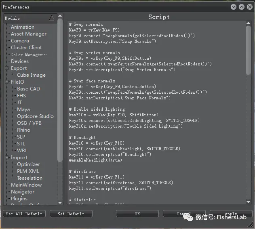
Task: Click the Preferences window roll-up arrow icon
Action: pyautogui.click(x=242, y=7)
